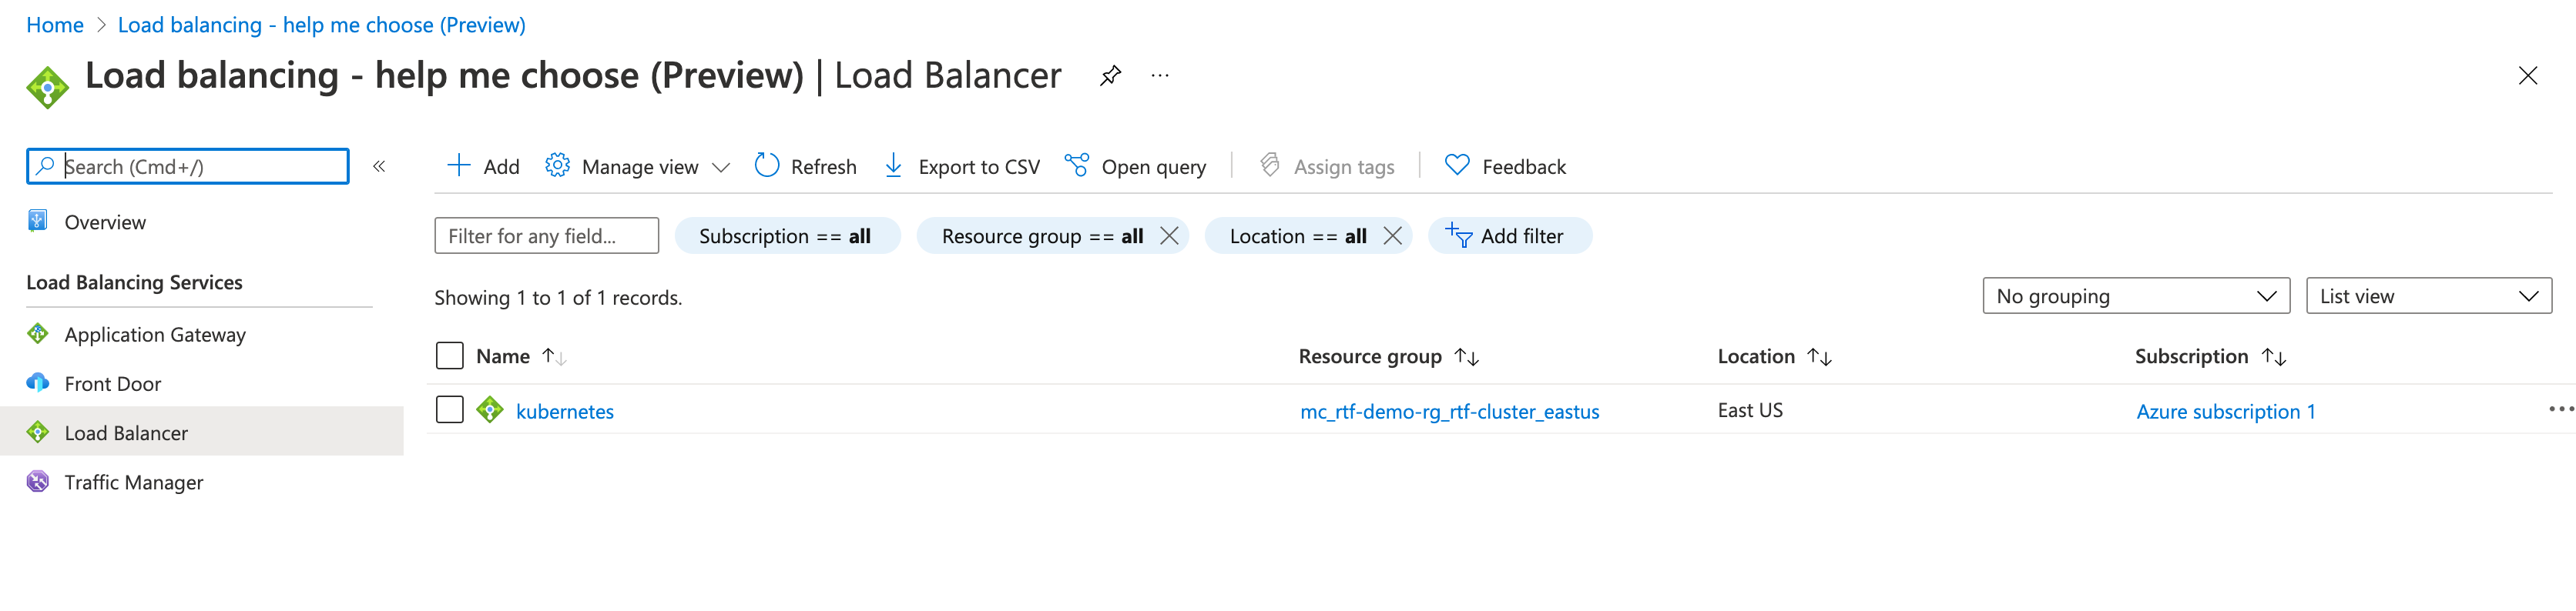The image size is (2576, 611).
Task: Remove the Location filter
Action: [x=1392, y=236]
